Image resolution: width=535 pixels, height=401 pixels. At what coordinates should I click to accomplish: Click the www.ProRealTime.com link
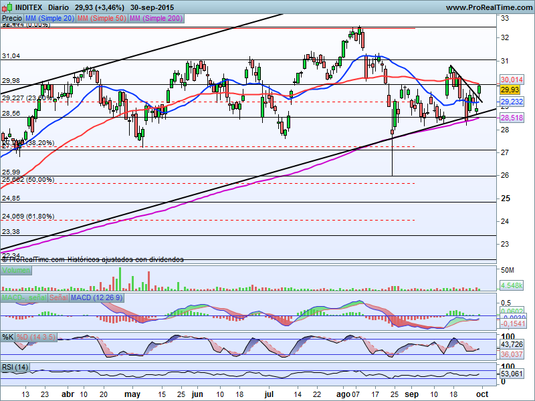(x=489, y=7)
